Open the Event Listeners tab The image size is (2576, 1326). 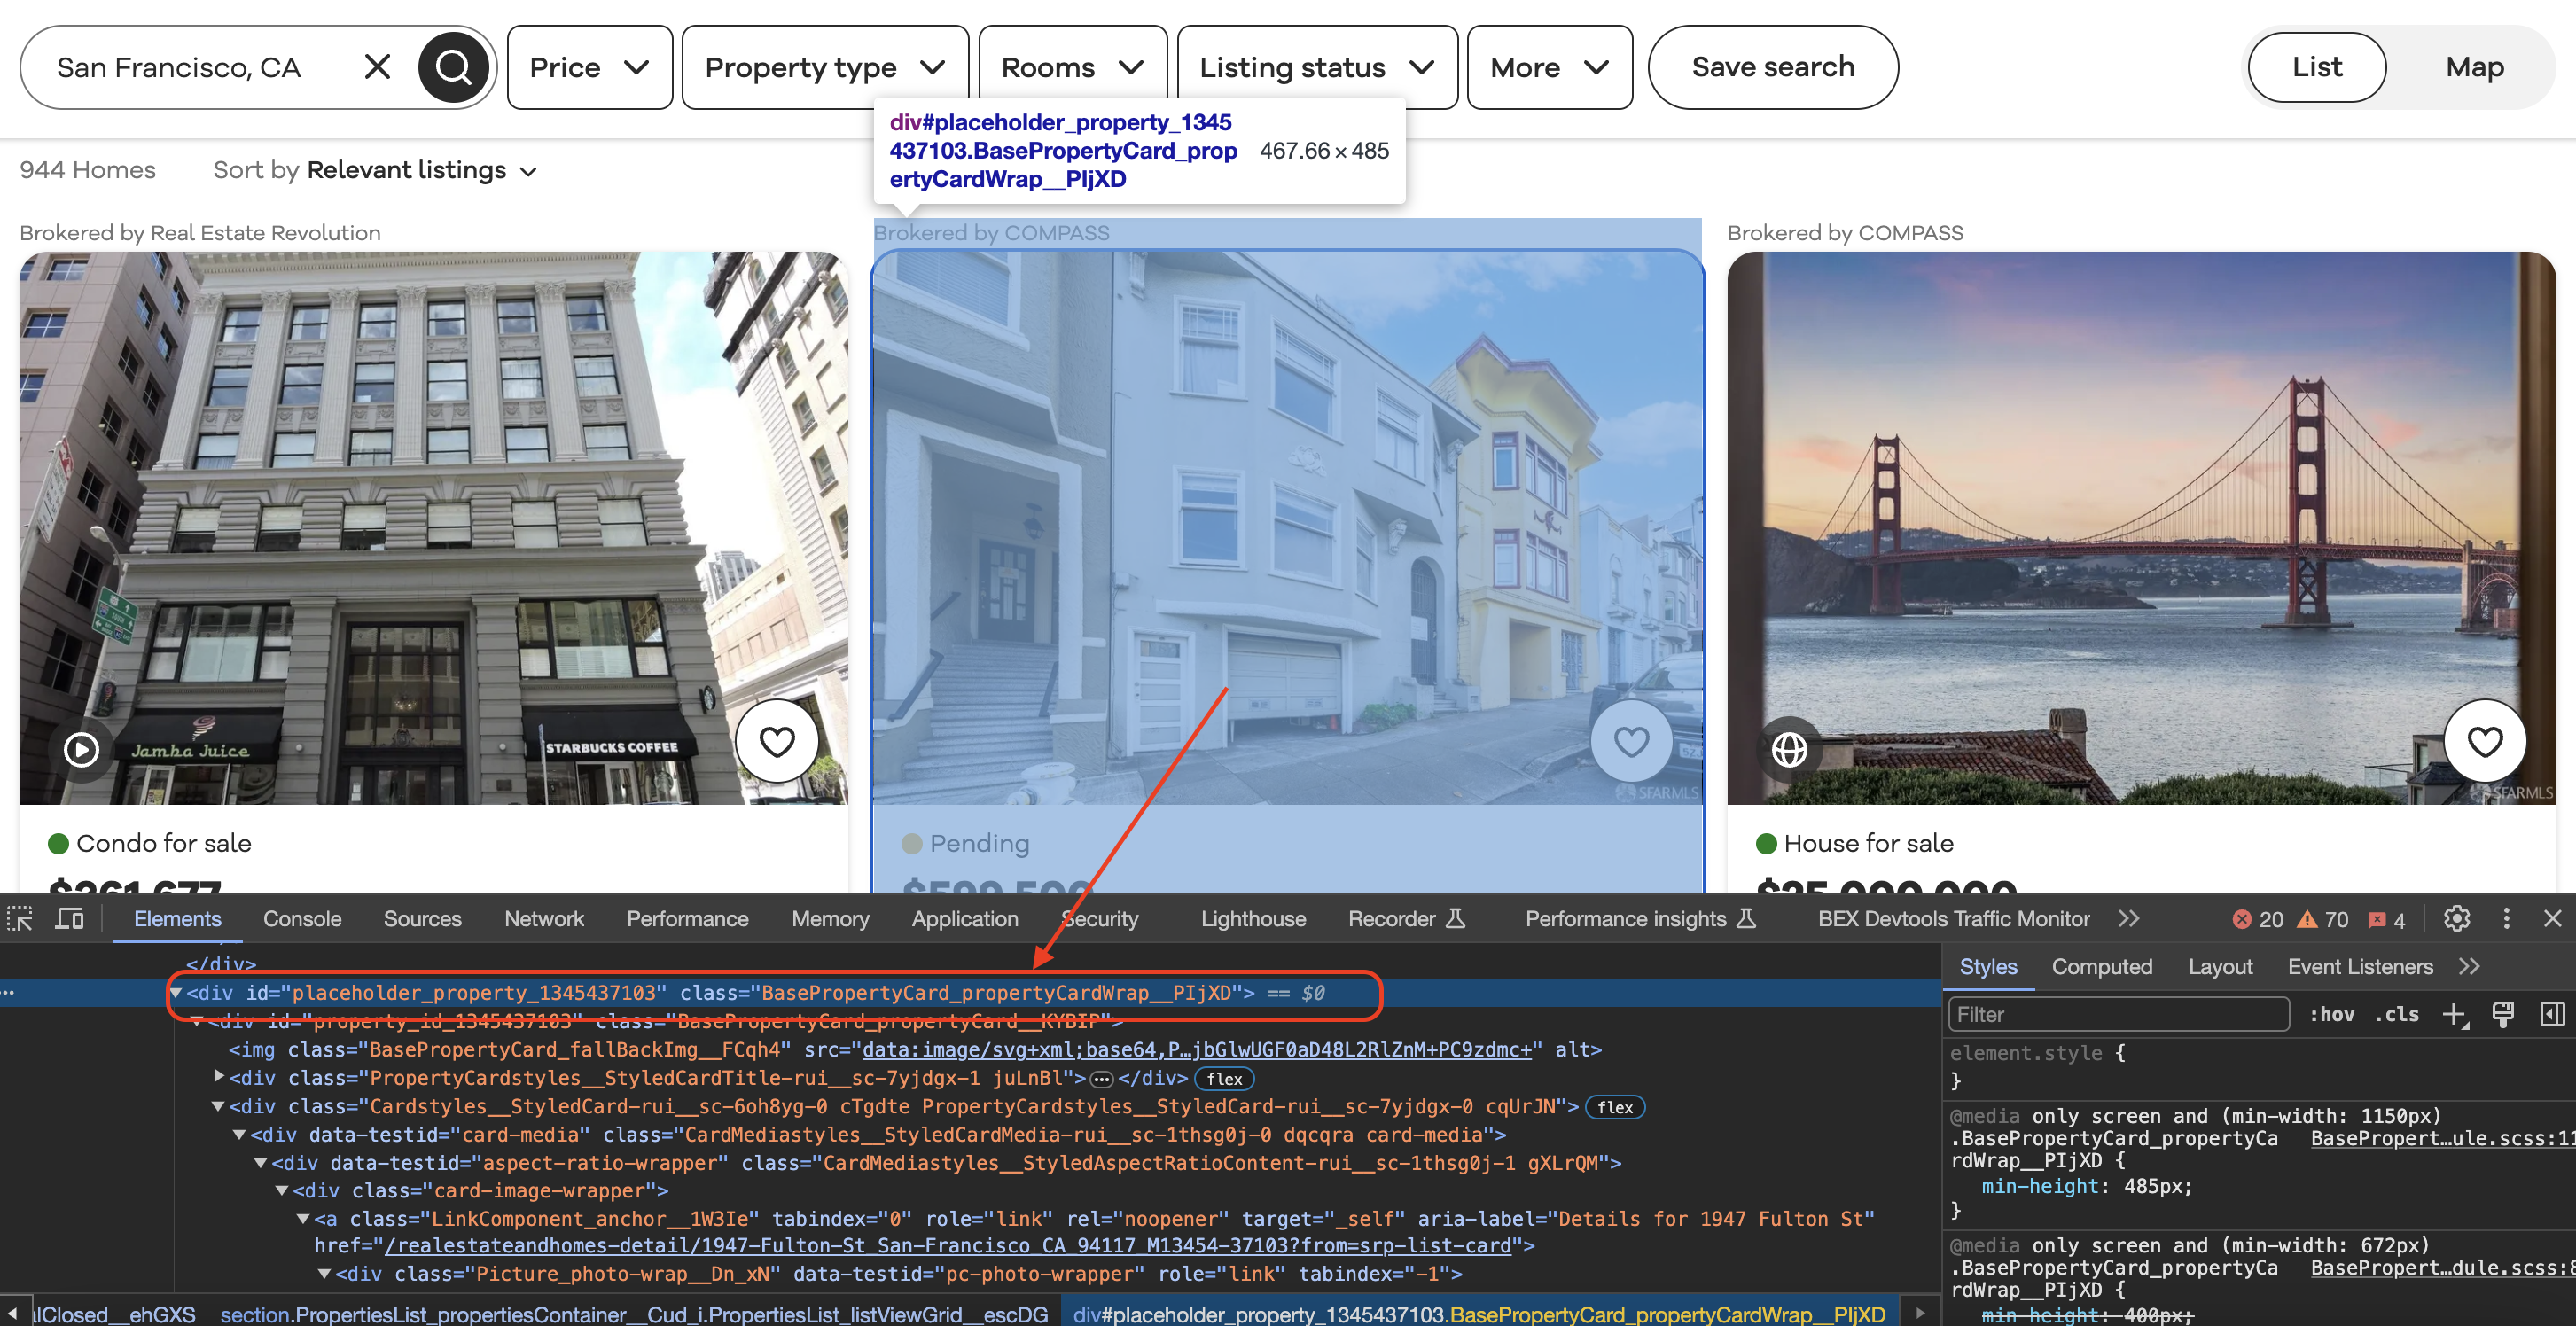point(2360,967)
